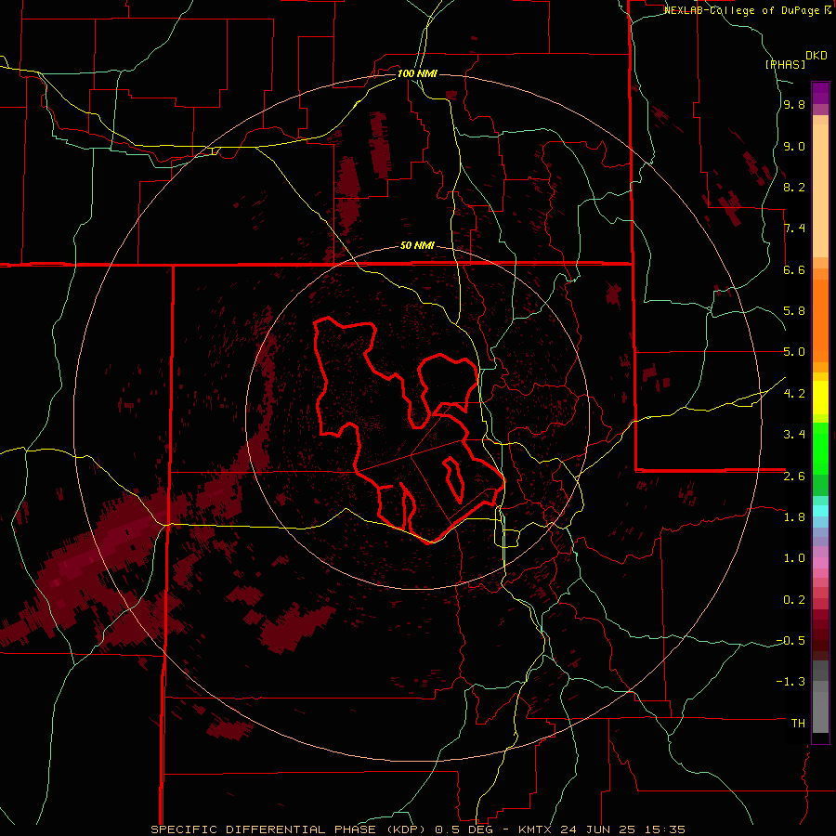Click the TH threshold label on the scale
The width and height of the screenshot is (836, 836).
(x=798, y=723)
